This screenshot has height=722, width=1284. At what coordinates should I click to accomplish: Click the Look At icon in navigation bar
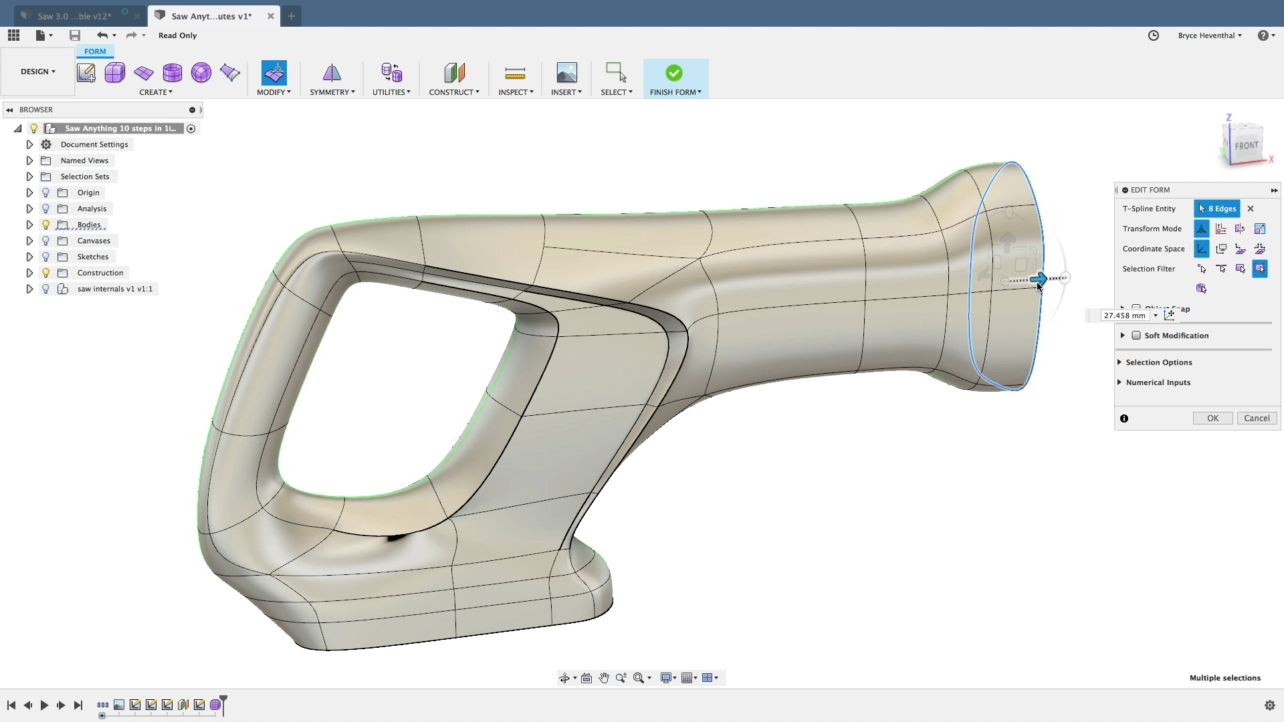pos(586,678)
